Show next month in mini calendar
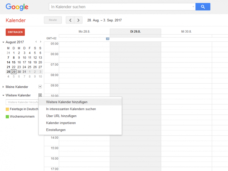 (40, 42)
